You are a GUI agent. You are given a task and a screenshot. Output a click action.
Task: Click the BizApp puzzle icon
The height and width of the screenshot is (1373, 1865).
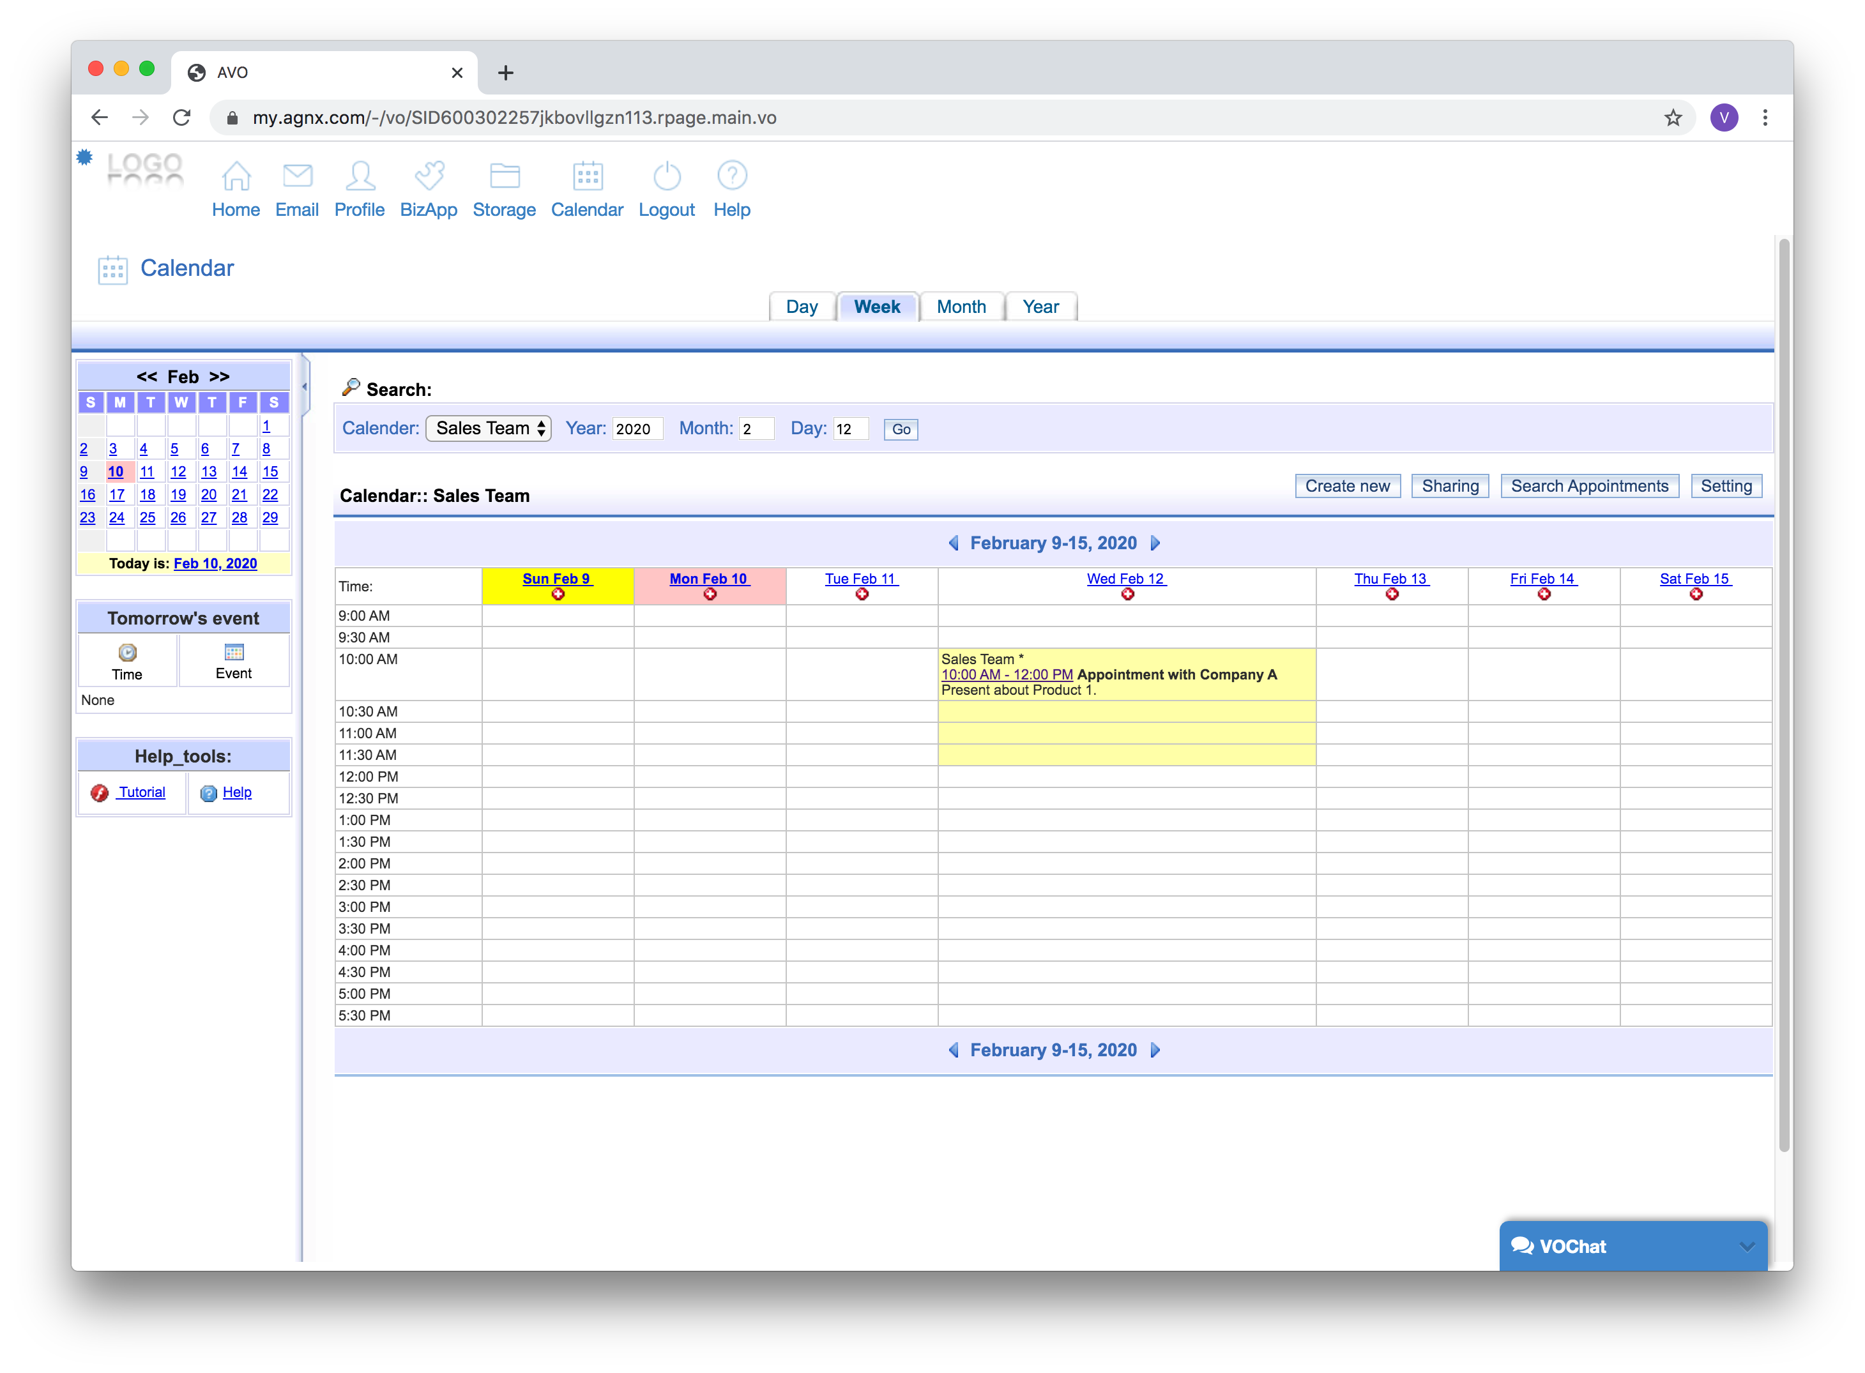pos(429,176)
